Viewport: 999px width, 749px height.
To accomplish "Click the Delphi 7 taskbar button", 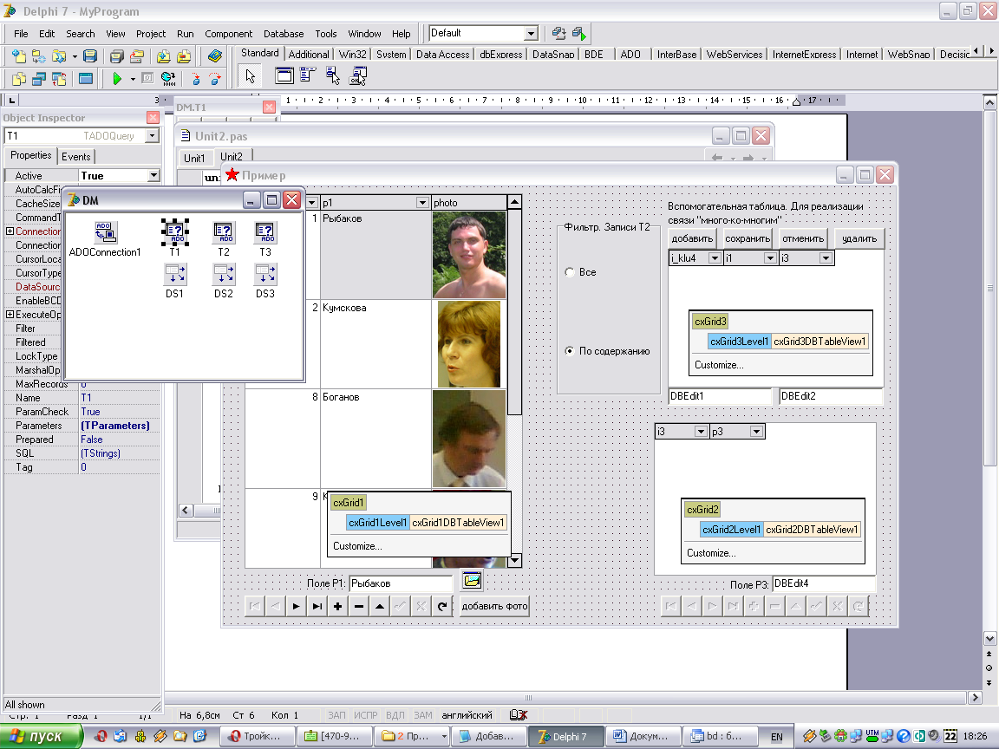I will point(565,736).
